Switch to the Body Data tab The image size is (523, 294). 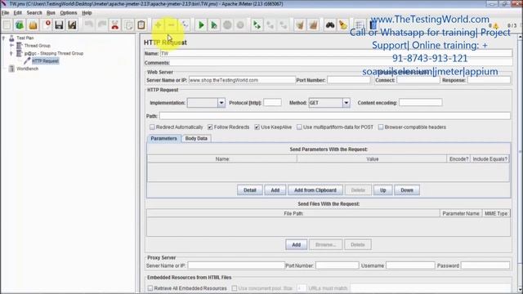pos(196,138)
